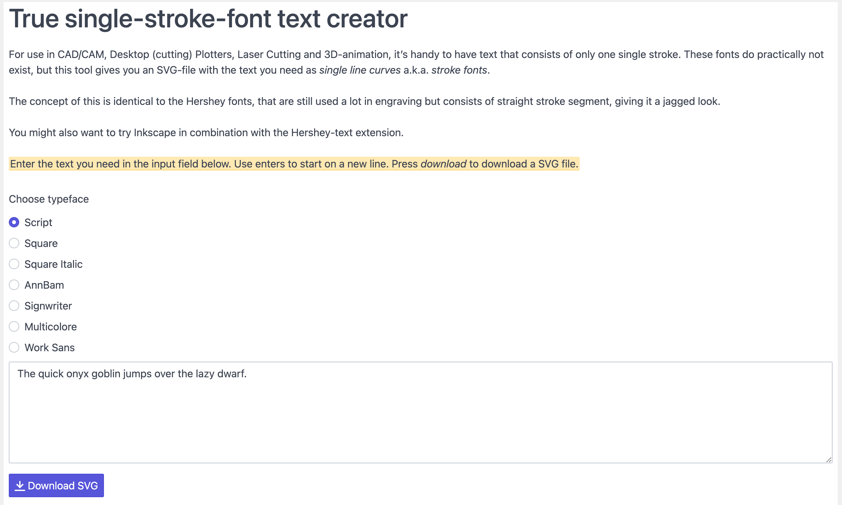842x505 pixels.
Task: Click the download arrow icon
Action: click(x=20, y=485)
